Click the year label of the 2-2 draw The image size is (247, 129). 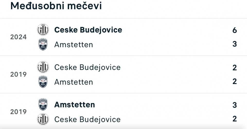19,75
